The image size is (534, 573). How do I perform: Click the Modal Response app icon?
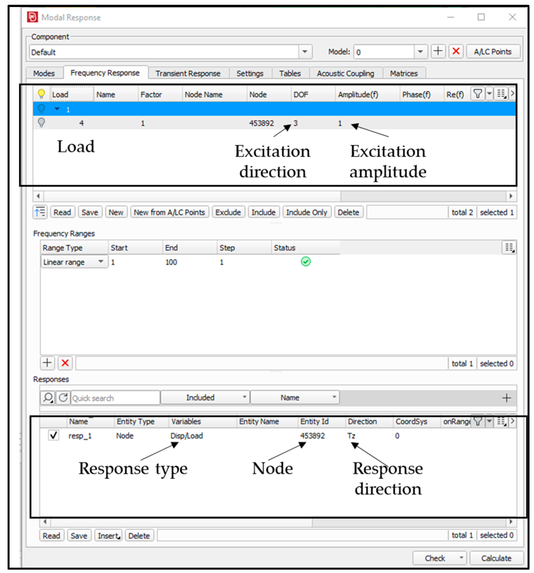coord(32,17)
